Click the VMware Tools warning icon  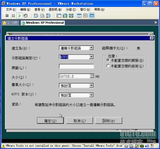click(x=3, y=146)
